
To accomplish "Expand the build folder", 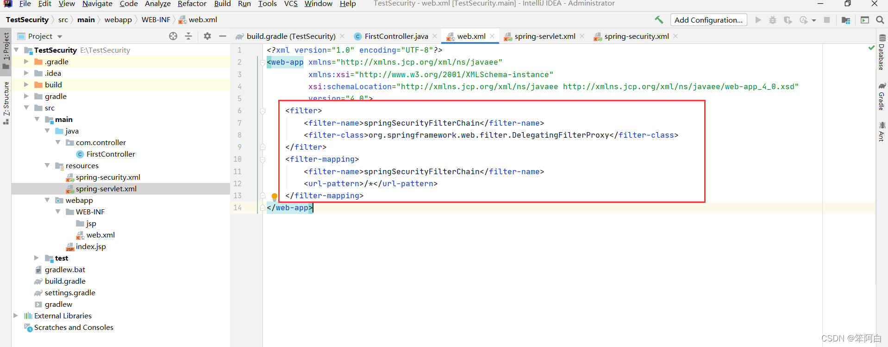I will coord(26,85).
